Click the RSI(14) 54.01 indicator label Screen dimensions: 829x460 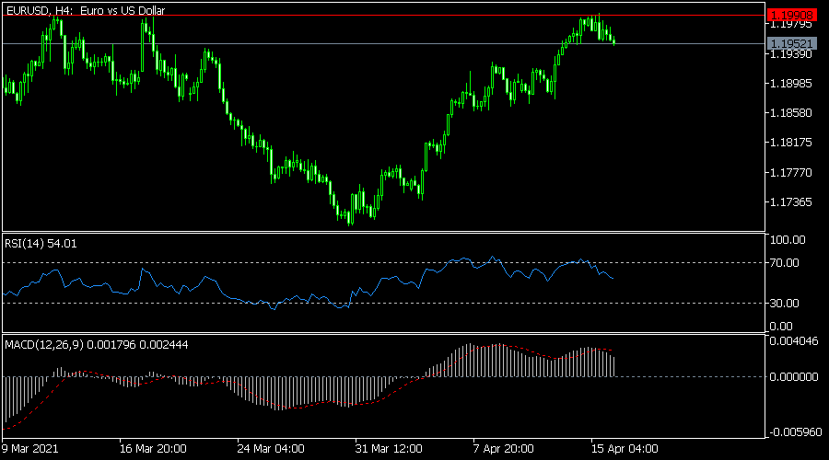[x=41, y=243]
